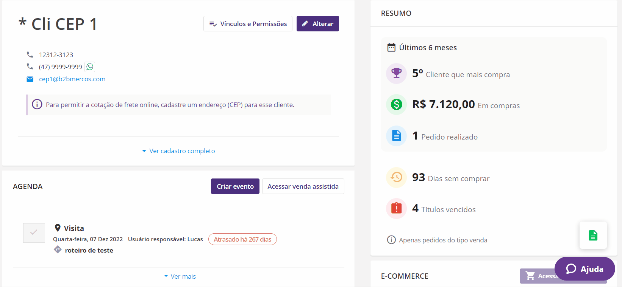Click the Atrasado há 267 dias badge
The image size is (622, 287).
pos(242,239)
